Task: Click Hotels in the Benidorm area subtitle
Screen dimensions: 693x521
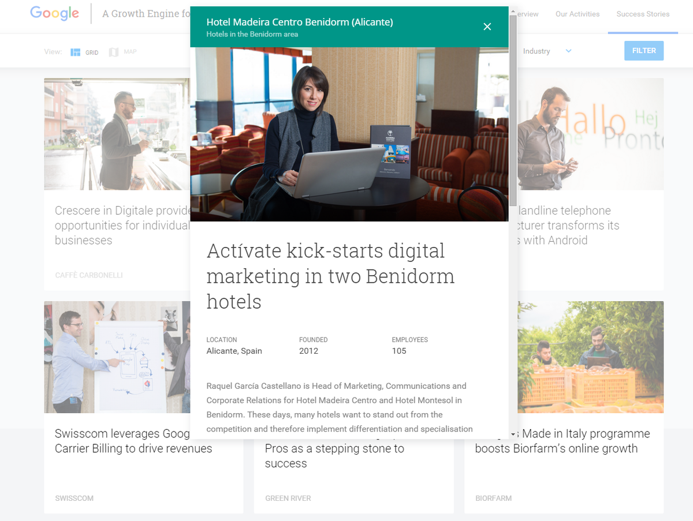Action: coord(252,34)
